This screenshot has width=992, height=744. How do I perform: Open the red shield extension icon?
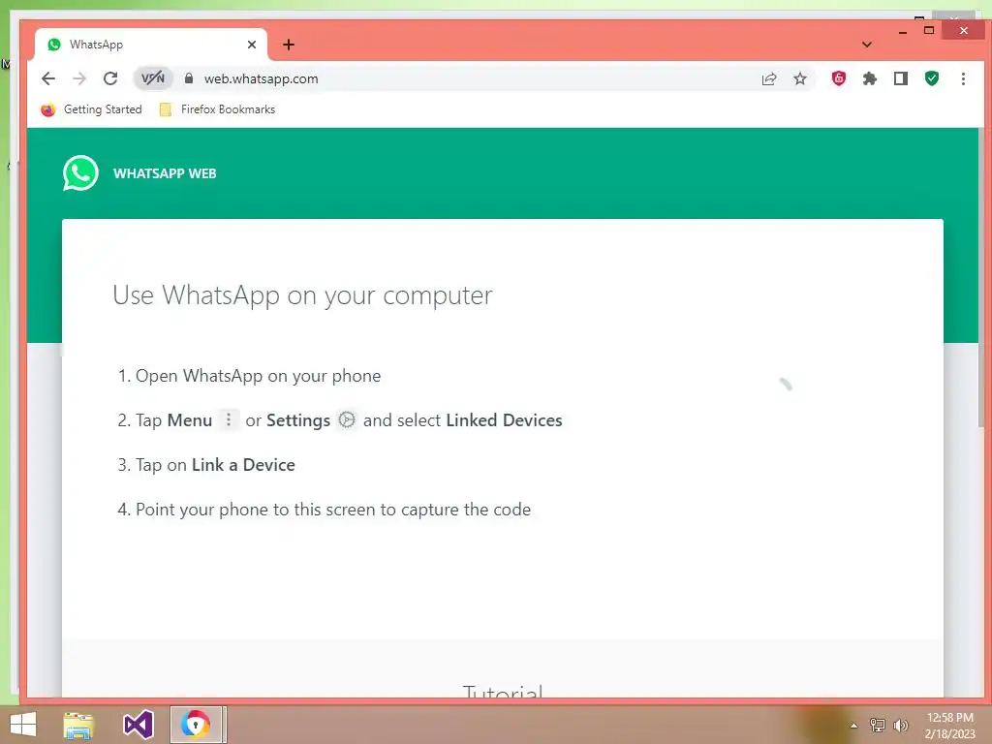pos(838,78)
